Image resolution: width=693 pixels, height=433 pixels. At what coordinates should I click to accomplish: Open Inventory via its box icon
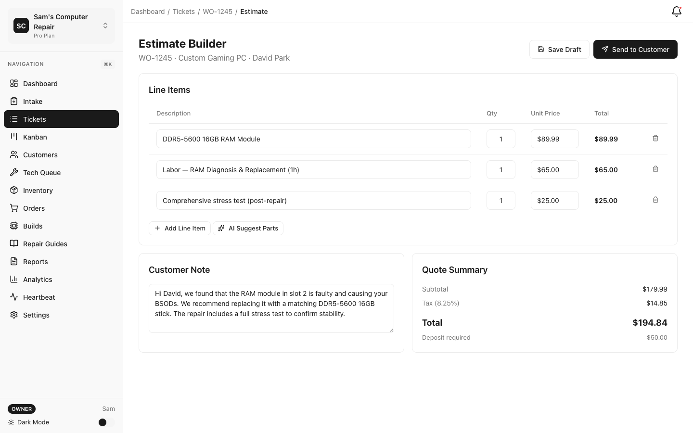[x=14, y=190]
